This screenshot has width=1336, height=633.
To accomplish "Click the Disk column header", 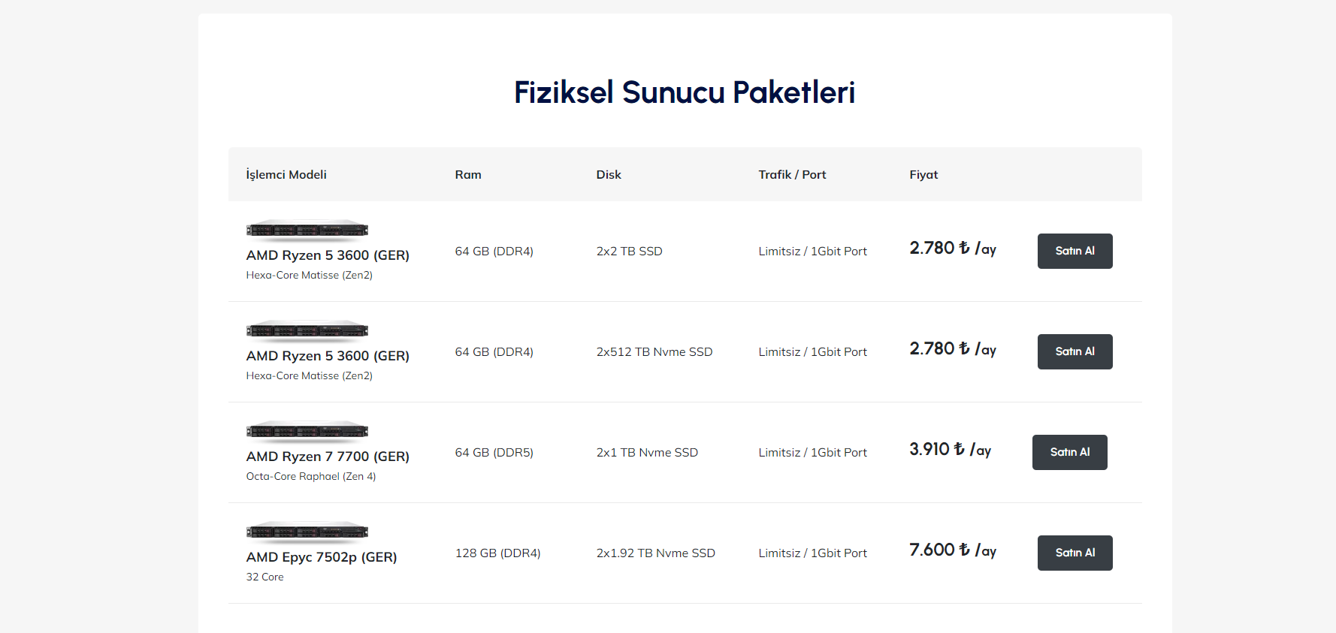I will coord(609,174).
